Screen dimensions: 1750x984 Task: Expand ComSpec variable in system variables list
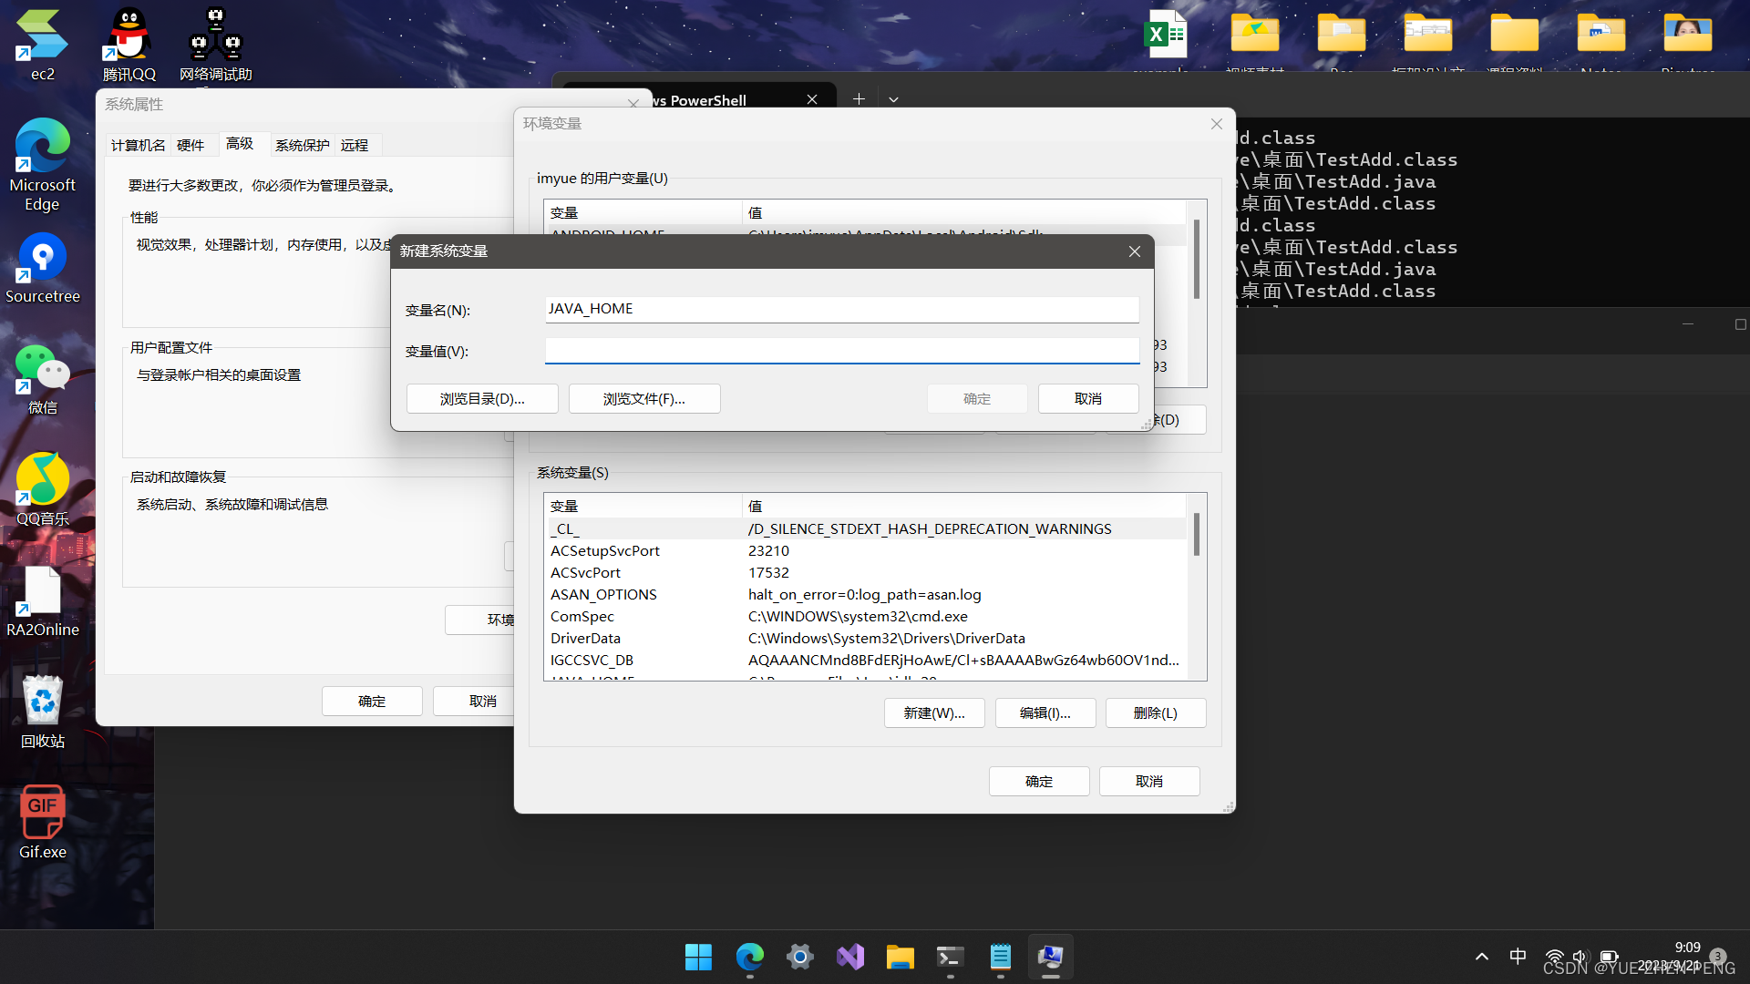coord(582,616)
